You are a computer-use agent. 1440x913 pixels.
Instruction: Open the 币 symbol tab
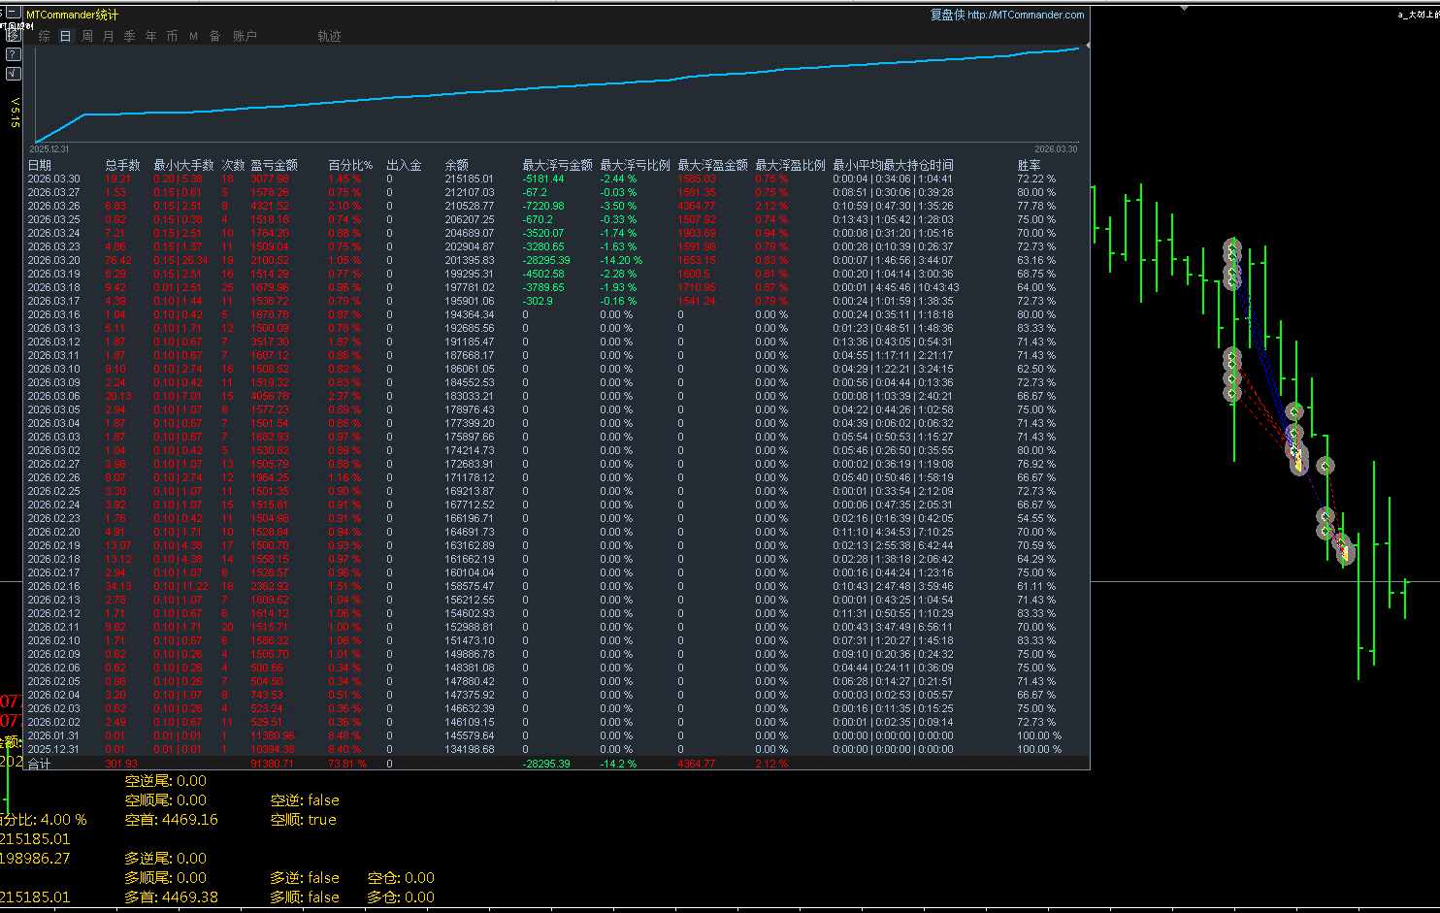tap(173, 36)
